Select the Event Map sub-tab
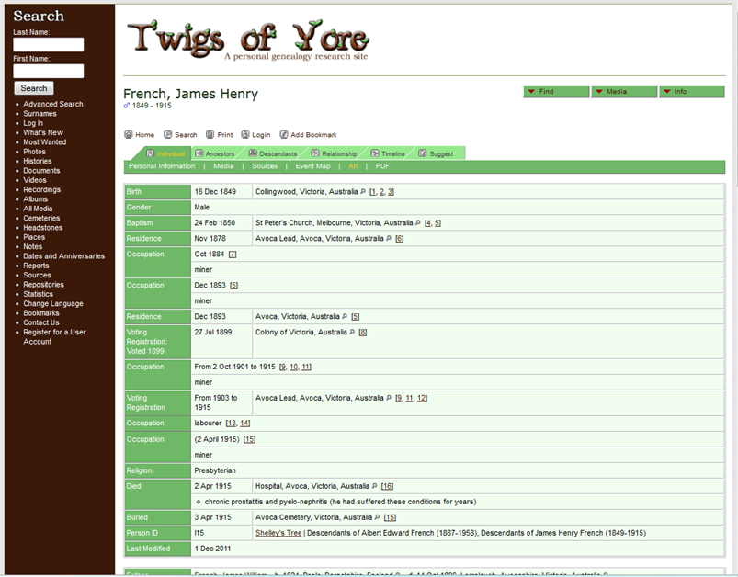This screenshot has width=738, height=577. coord(312,166)
